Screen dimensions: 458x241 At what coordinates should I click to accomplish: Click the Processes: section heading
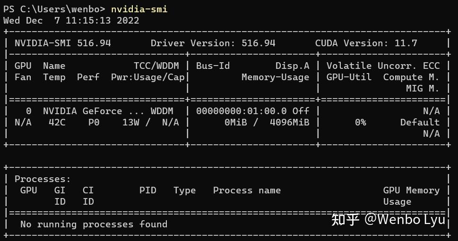43,179
